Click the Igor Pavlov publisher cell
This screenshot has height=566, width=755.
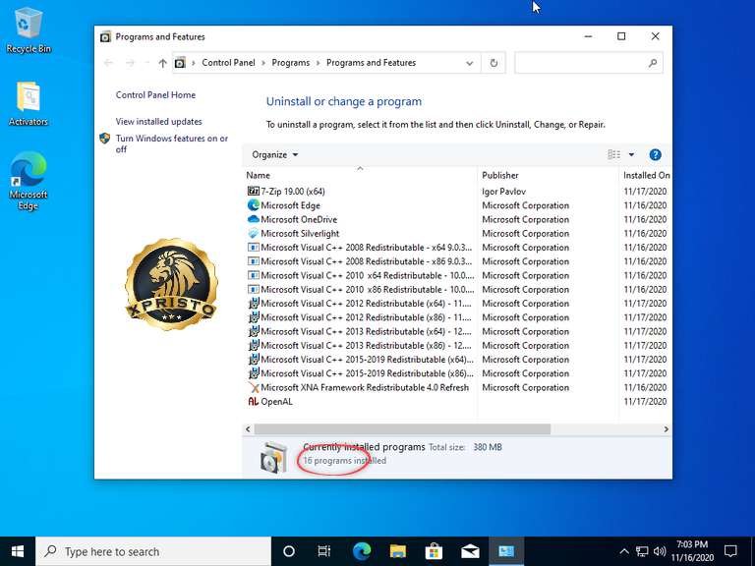(x=503, y=191)
